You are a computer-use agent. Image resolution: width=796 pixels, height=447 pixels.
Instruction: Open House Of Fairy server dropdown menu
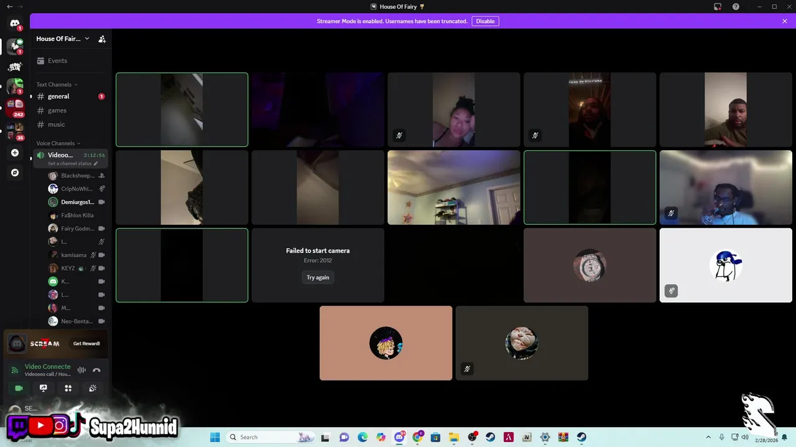pyautogui.click(x=63, y=38)
